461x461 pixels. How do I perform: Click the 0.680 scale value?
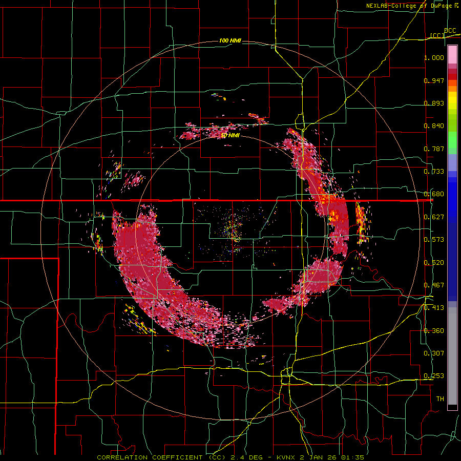click(434, 194)
